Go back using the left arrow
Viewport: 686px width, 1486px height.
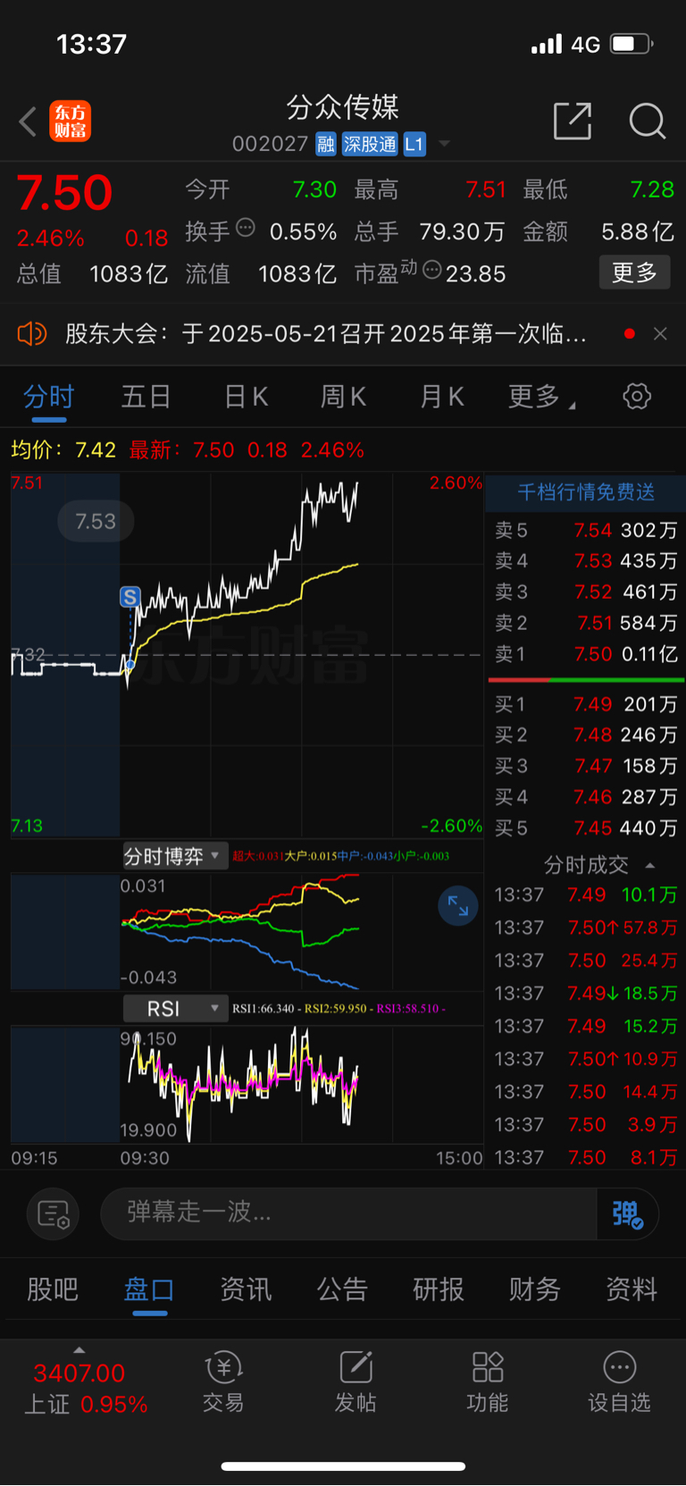coord(29,122)
